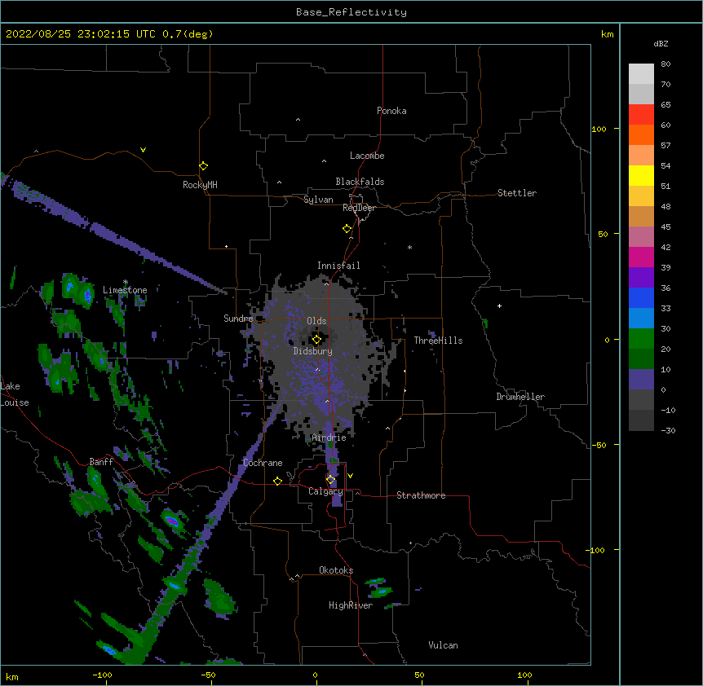Screen dimensions: 703x686
Task: Click the Innisfail city label
Action: click(338, 266)
